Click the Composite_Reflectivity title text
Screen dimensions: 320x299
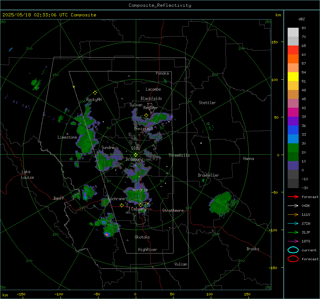(160, 5)
